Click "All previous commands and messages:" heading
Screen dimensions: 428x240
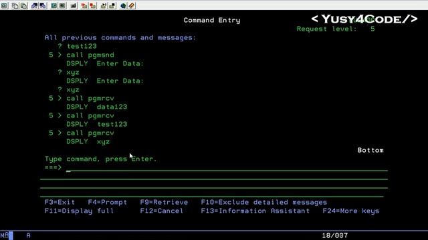[x=120, y=37]
